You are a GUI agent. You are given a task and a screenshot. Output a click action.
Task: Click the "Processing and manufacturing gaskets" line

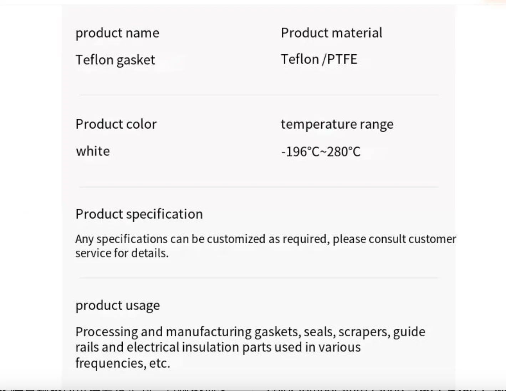250,332
